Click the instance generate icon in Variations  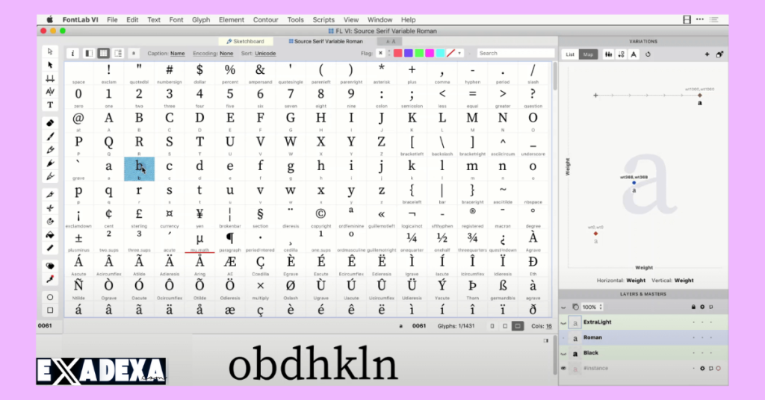pyautogui.click(x=719, y=54)
